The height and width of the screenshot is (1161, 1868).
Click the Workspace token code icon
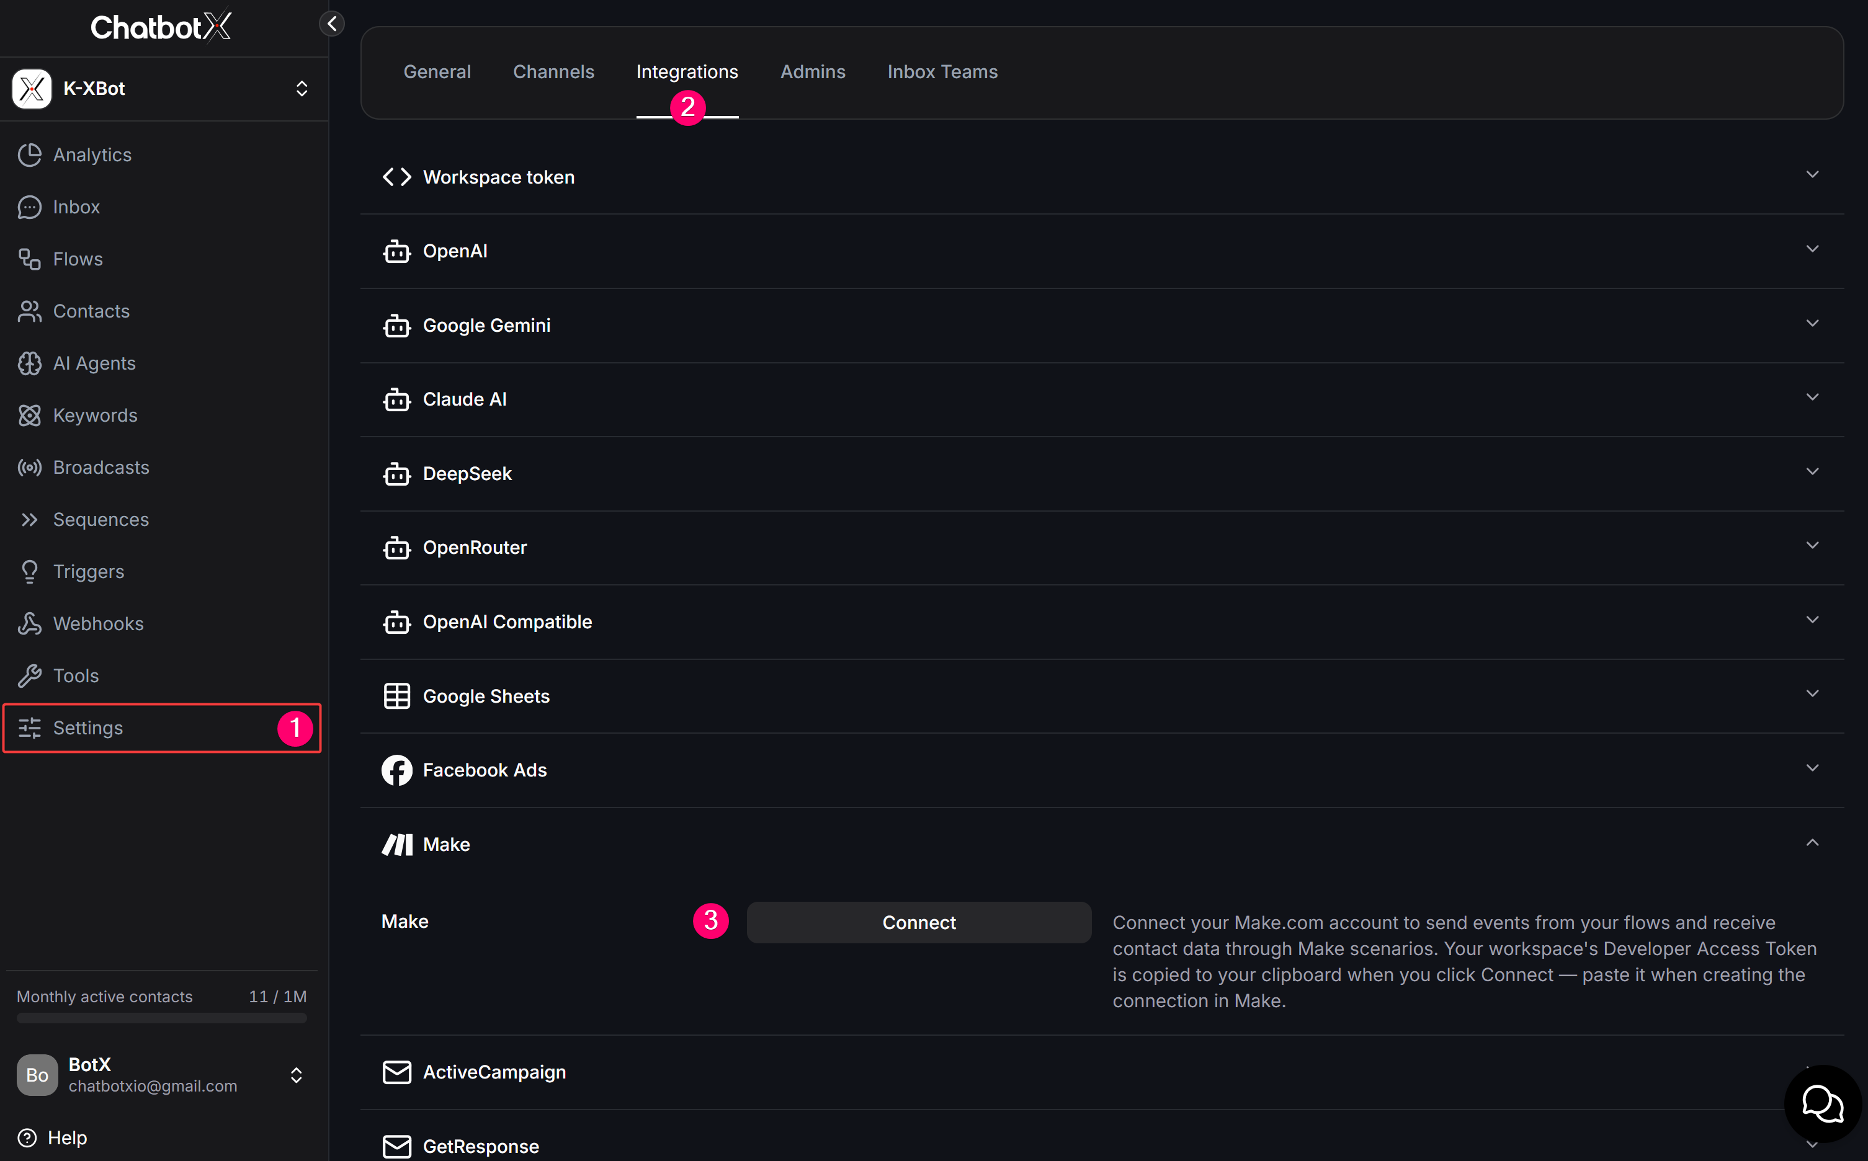coord(397,177)
